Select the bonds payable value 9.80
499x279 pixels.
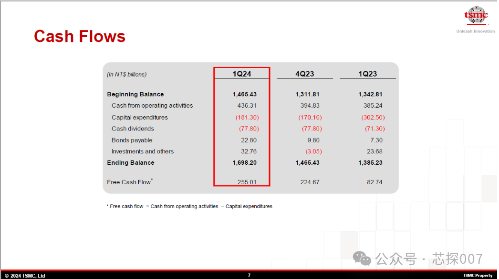313,140
